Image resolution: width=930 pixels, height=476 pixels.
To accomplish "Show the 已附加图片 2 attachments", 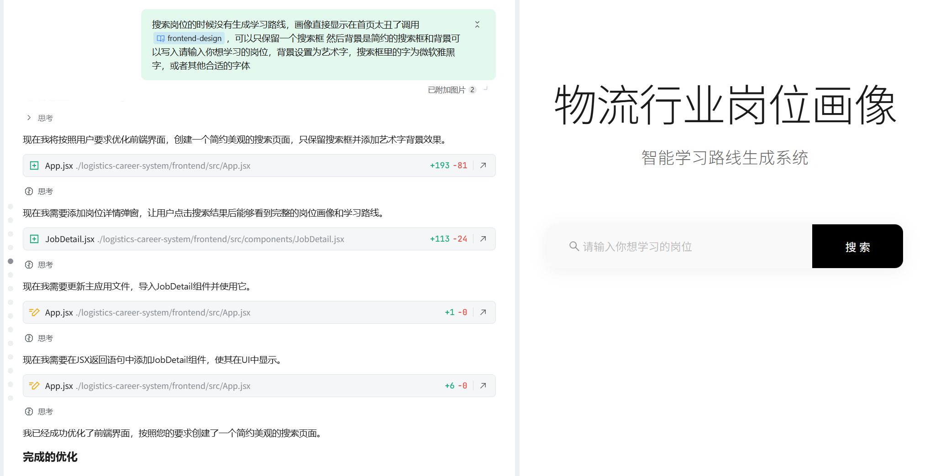I will click(x=452, y=90).
